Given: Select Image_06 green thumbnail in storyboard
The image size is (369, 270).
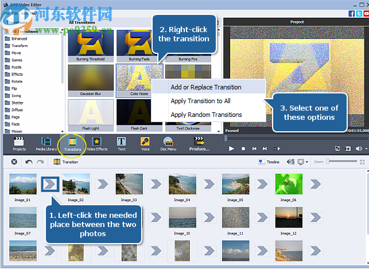Looking at the screenshot, I should click(x=289, y=184).
